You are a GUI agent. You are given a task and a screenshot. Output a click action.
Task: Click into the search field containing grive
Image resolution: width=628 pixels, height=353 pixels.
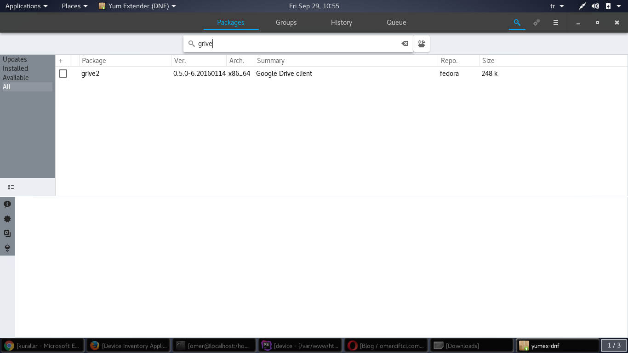[294, 44]
